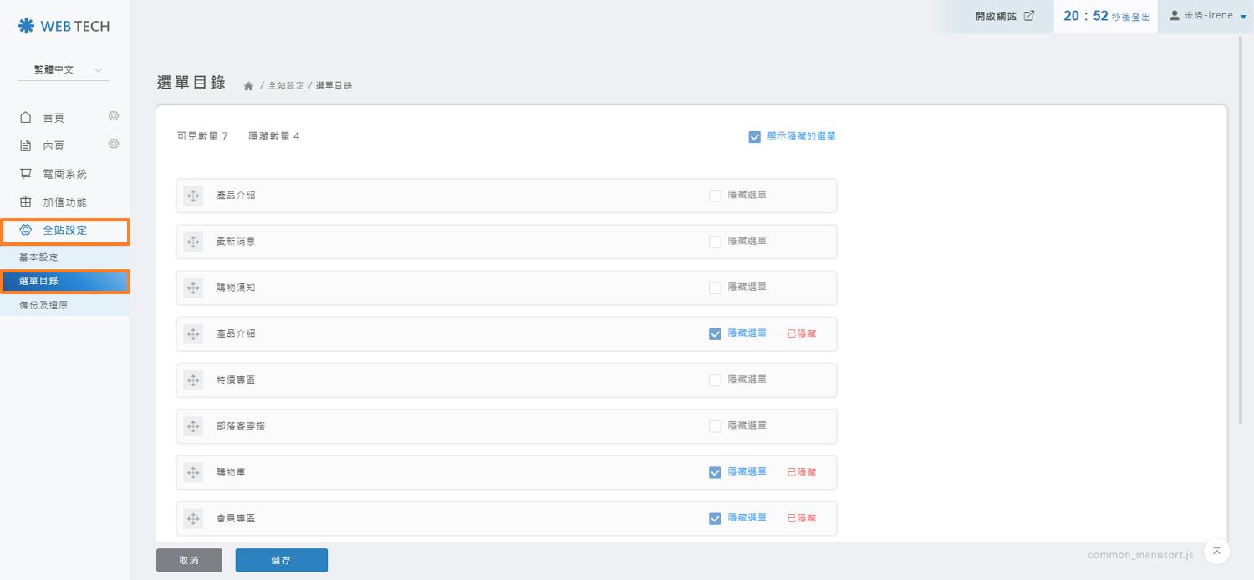Image resolution: width=1254 pixels, height=580 pixels.
Task: Click the gear icon next to 內頁
Action: click(114, 144)
